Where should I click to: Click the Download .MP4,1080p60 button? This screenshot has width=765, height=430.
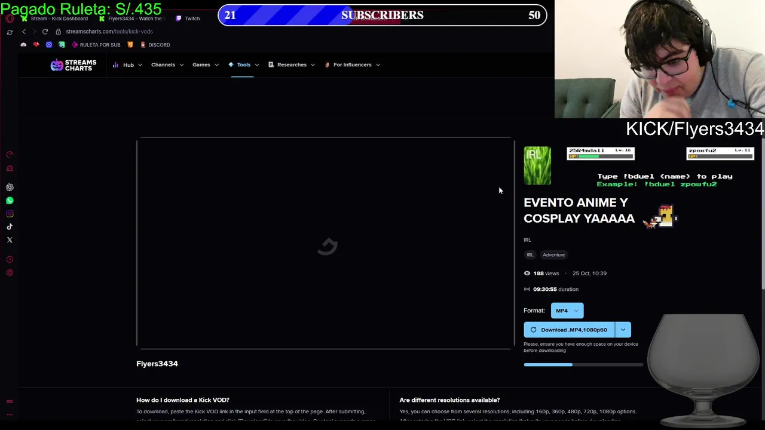tap(569, 330)
